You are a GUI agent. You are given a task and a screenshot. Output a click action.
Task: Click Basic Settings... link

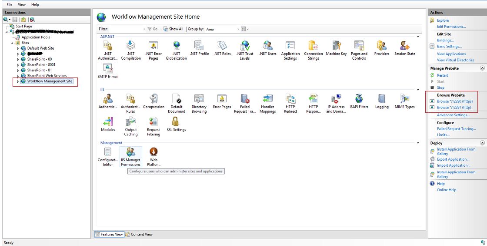[x=450, y=46]
